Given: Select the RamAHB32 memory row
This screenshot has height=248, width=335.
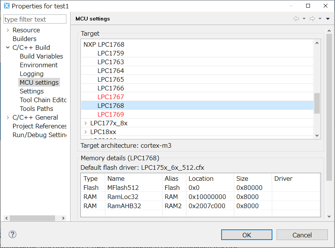Looking at the screenshot, I should (x=200, y=206).
